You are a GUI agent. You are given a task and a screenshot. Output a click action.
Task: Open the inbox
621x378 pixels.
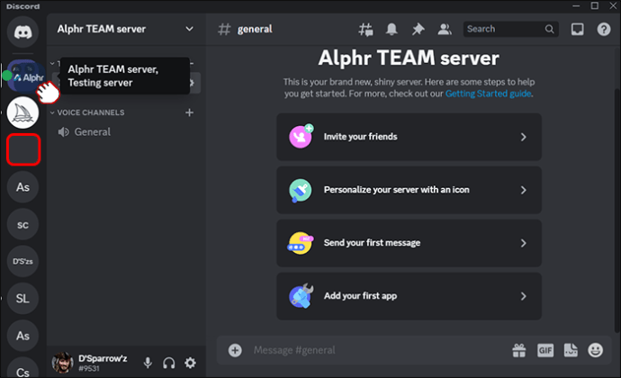click(577, 29)
